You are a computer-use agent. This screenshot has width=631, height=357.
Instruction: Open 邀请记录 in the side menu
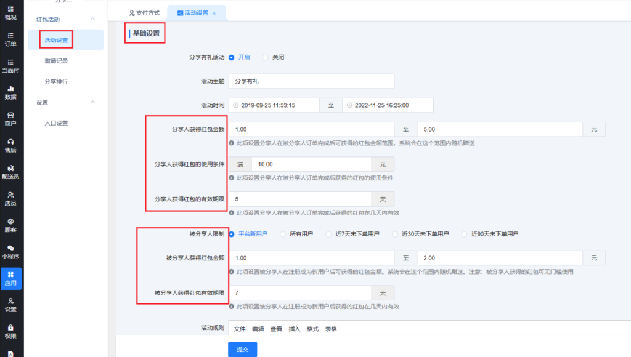56,61
